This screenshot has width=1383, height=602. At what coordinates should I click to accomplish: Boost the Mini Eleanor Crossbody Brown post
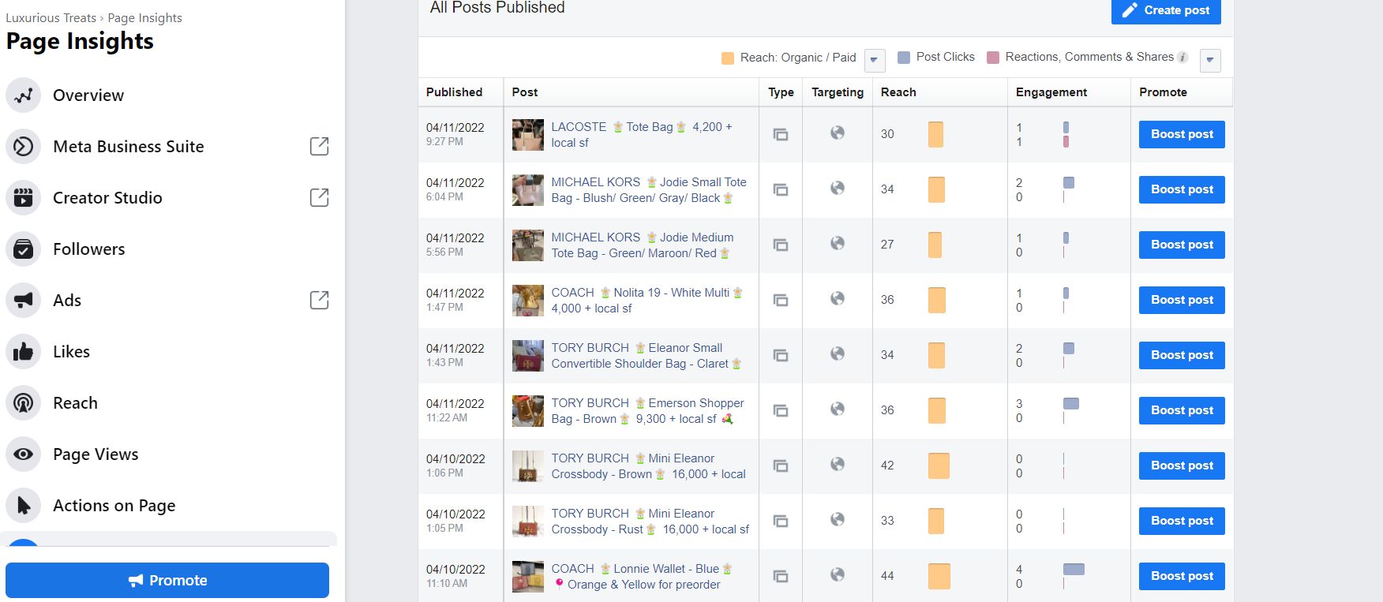coord(1182,466)
